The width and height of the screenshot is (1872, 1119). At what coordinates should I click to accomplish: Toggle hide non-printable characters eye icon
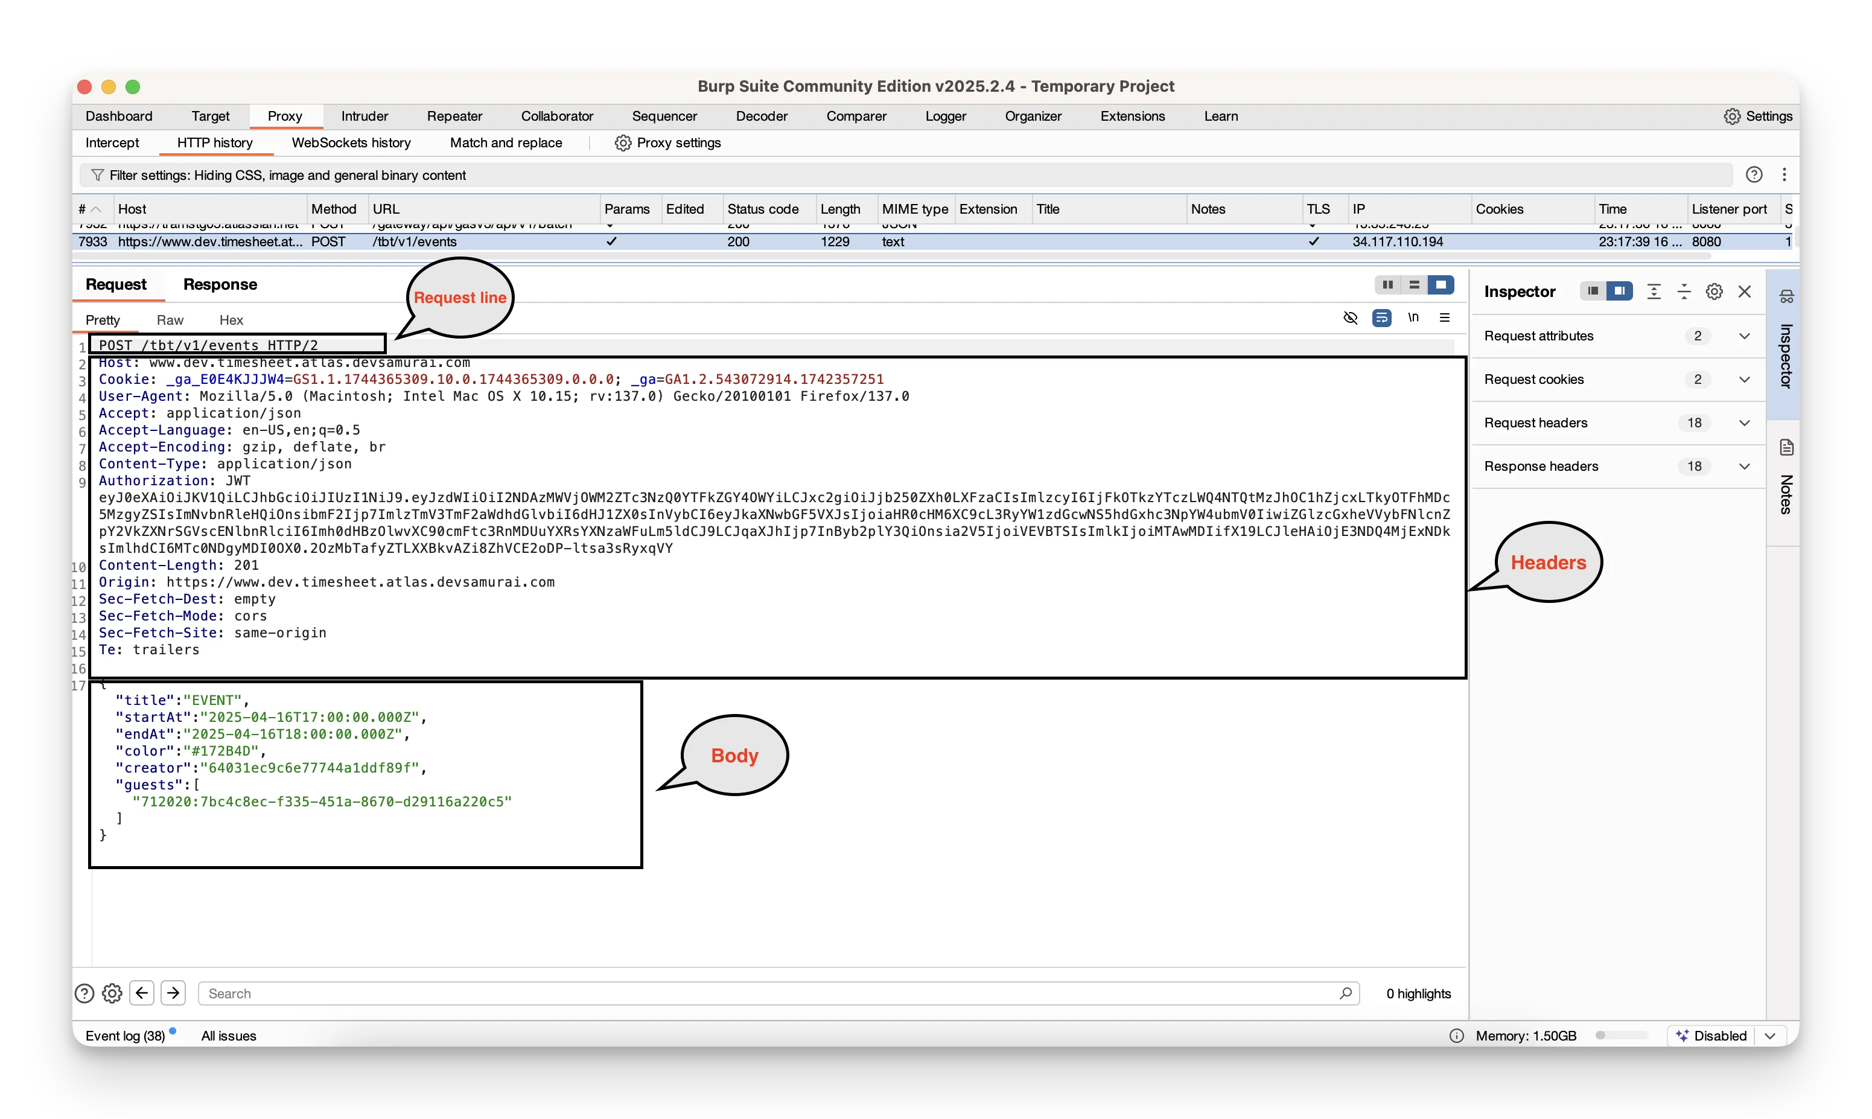(x=1349, y=317)
